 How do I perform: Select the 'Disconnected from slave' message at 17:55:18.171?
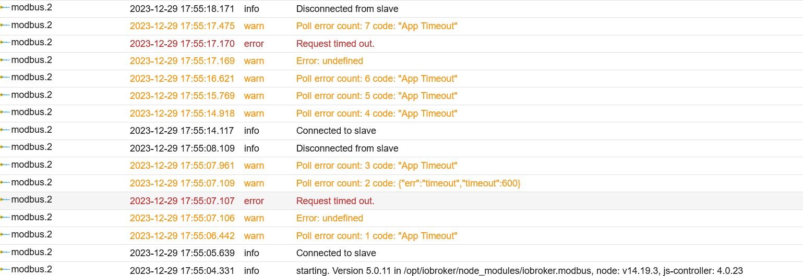[x=347, y=9]
